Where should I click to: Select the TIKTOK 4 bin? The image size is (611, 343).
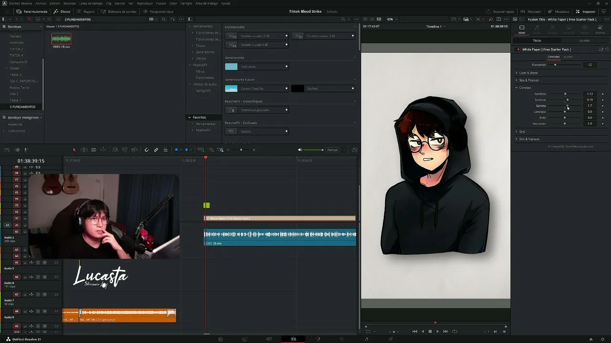coord(16,55)
